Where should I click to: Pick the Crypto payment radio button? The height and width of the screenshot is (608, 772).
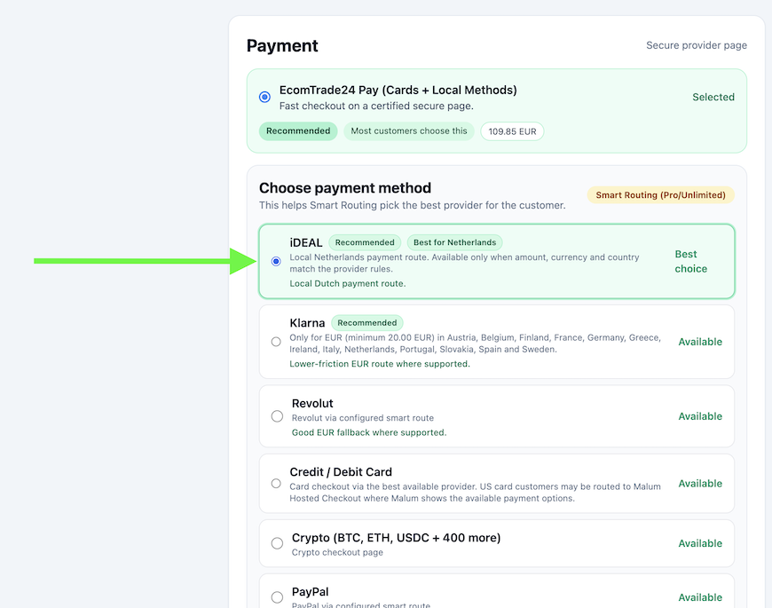click(x=277, y=543)
